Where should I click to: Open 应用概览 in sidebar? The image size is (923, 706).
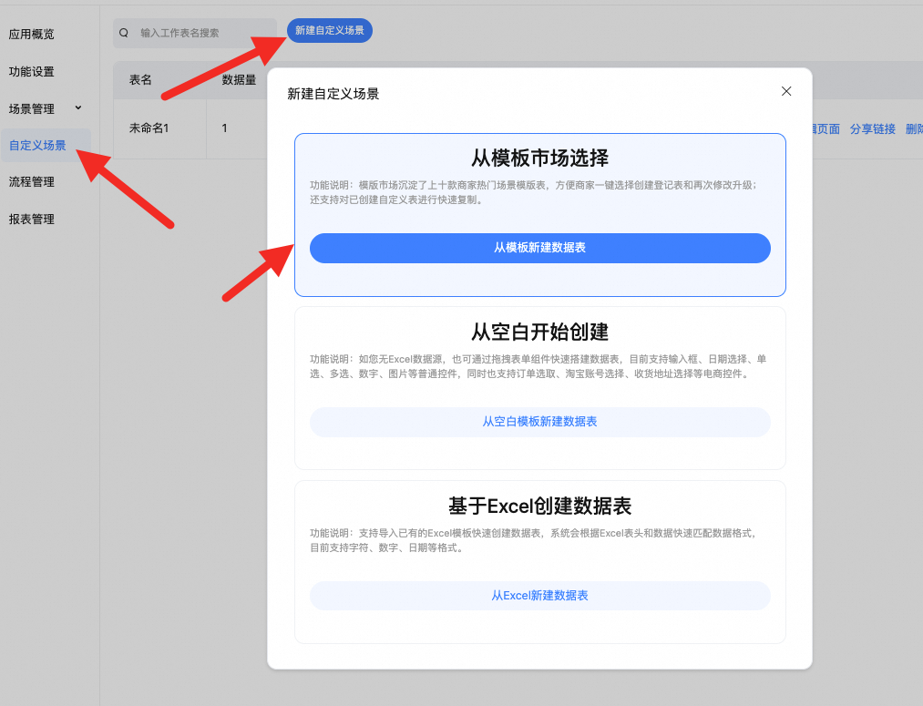click(32, 34)
